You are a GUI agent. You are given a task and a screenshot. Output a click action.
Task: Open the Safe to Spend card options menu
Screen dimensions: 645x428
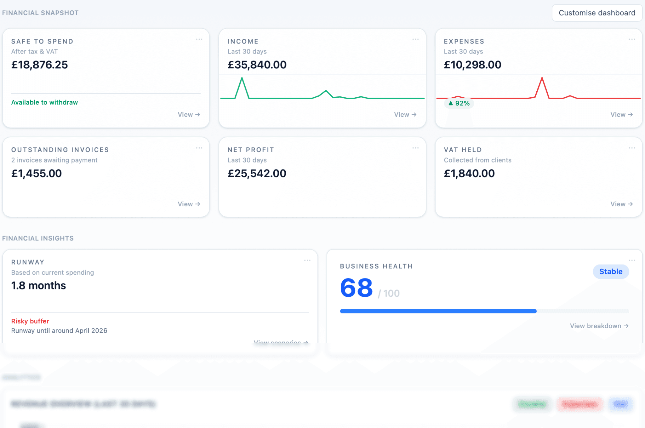click(199, 39)
